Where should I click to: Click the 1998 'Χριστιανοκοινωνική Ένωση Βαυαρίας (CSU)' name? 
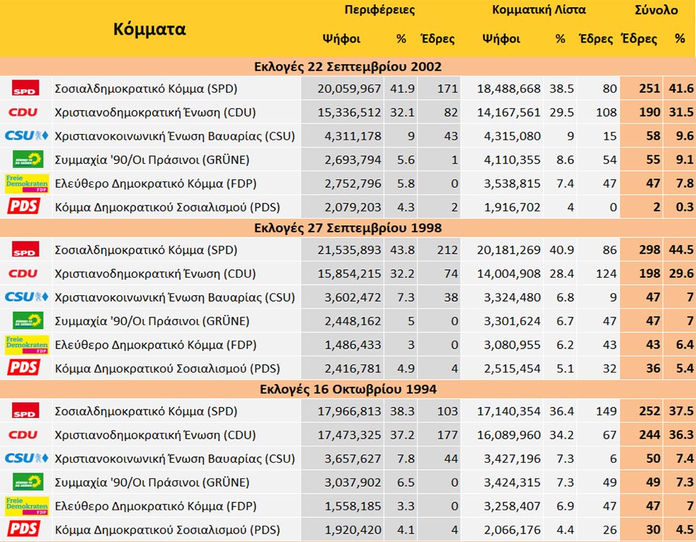(175, 297)
